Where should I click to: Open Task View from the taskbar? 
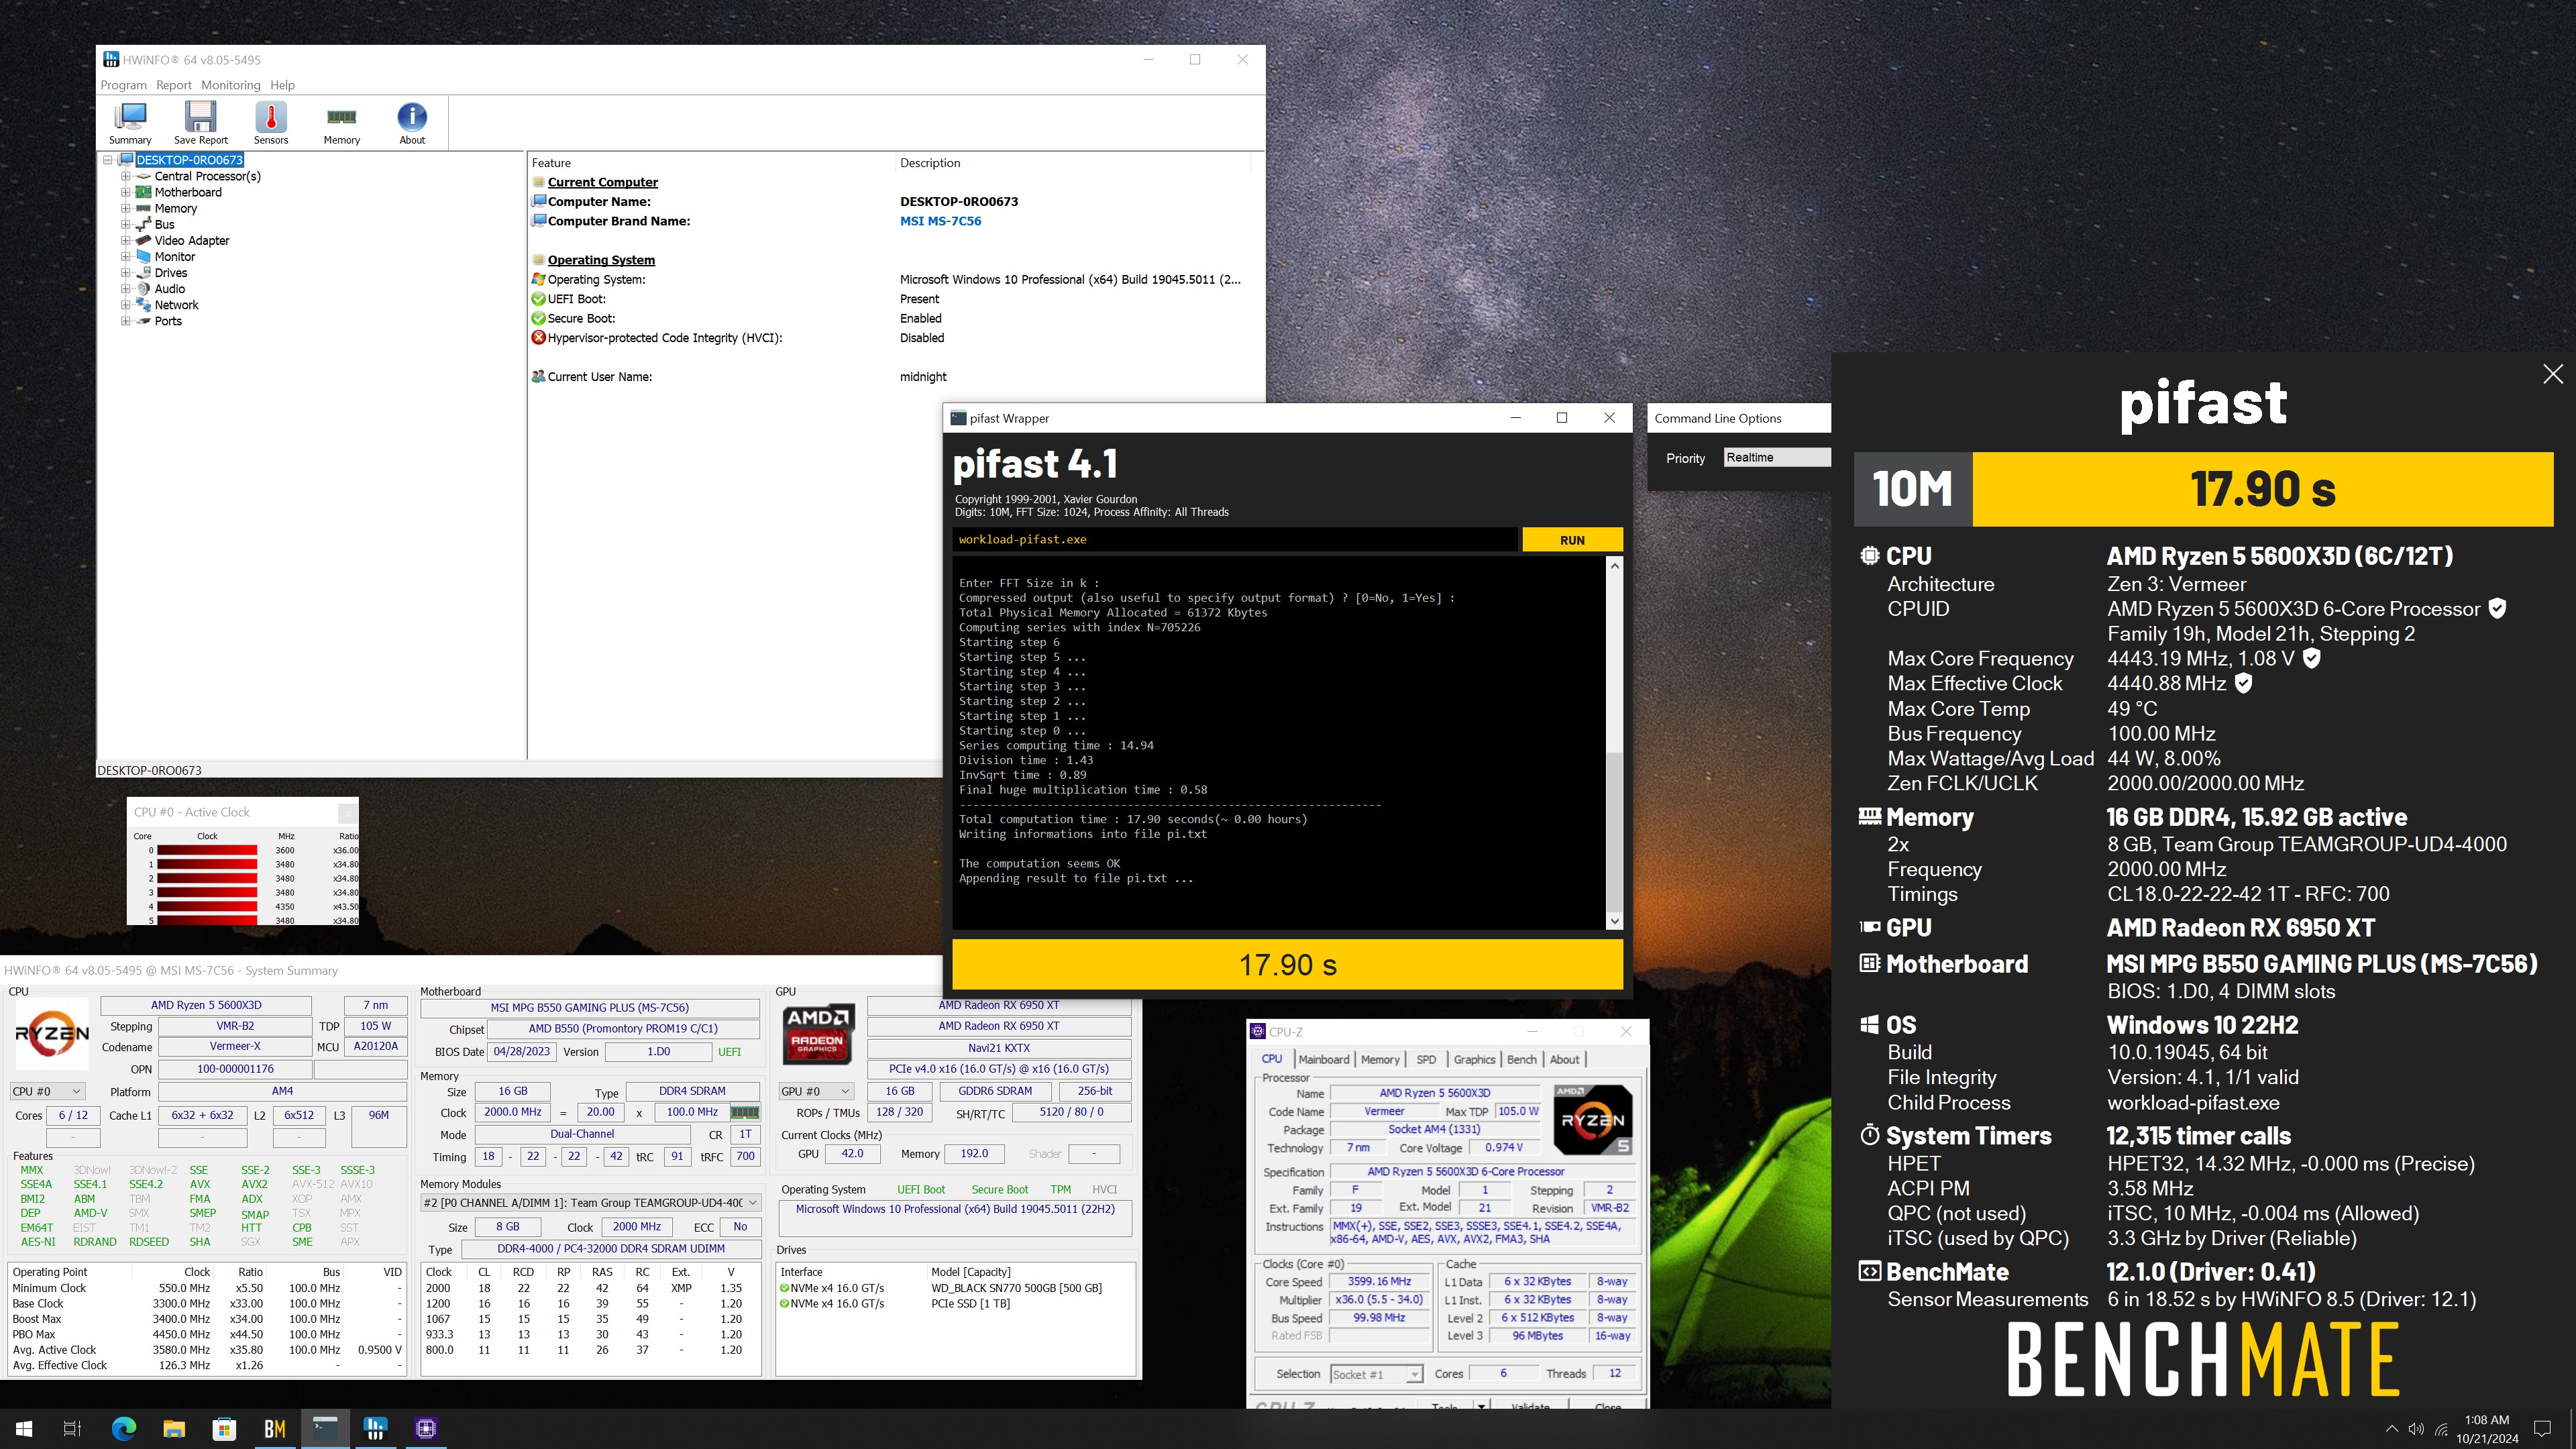(x=72, y=1428)
